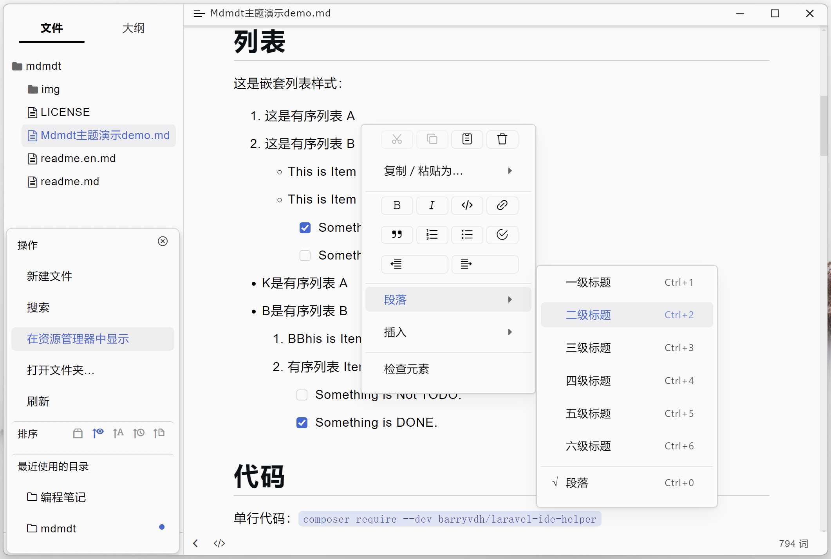
Task: Open readme.md file
Action: [63, 182]
